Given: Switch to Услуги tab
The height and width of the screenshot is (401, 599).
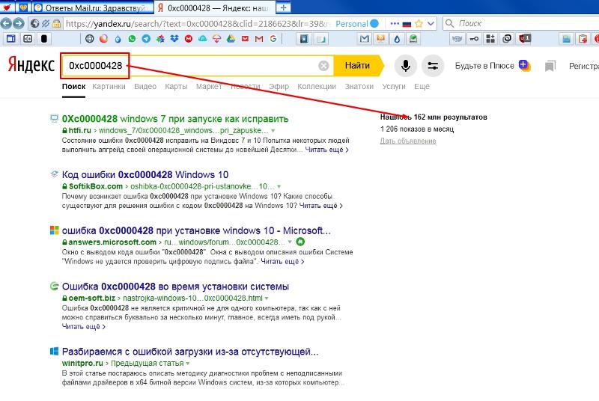Looking at the screenshot, I should pos(394,86).
